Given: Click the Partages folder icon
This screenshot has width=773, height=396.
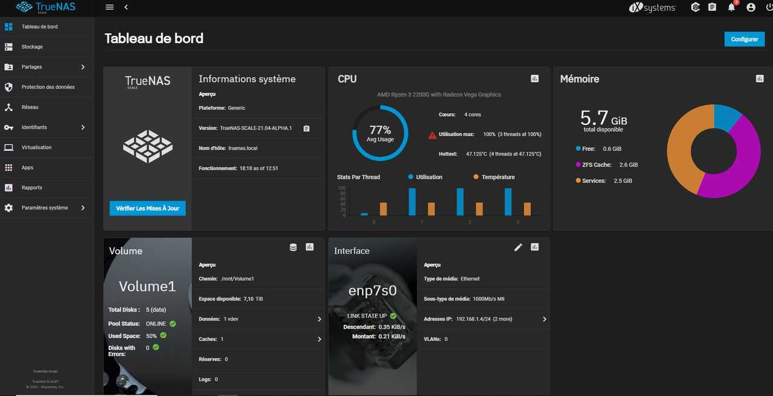Looking at the screenshot, I should click(8, 67).
